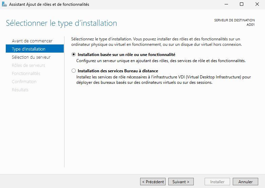Image resolution: width=265 pixels, height=188 pixels.
Task: Click the Sélectionner le type d'installation heading
Action: point(61,23)
